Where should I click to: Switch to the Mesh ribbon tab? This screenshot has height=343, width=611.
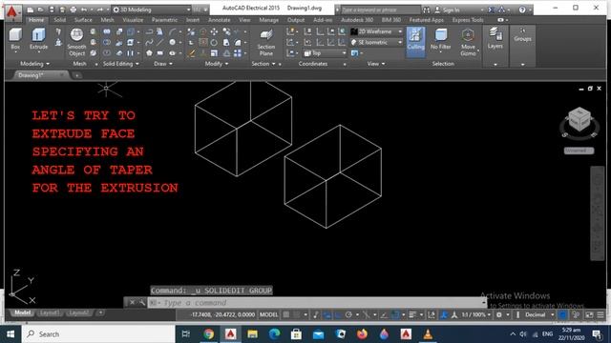coord(107,20)
